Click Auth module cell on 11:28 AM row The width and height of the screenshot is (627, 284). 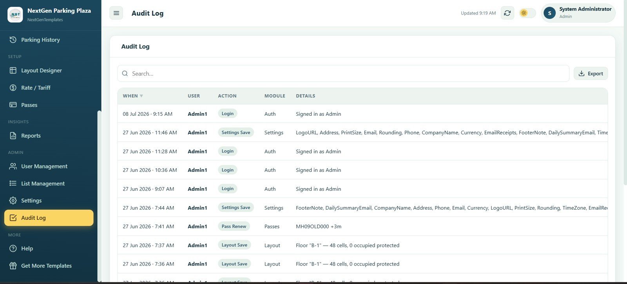point(270,151)
